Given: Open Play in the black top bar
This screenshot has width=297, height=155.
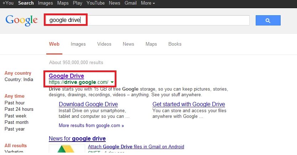Looking at the screenshot, I should [78, 3].
